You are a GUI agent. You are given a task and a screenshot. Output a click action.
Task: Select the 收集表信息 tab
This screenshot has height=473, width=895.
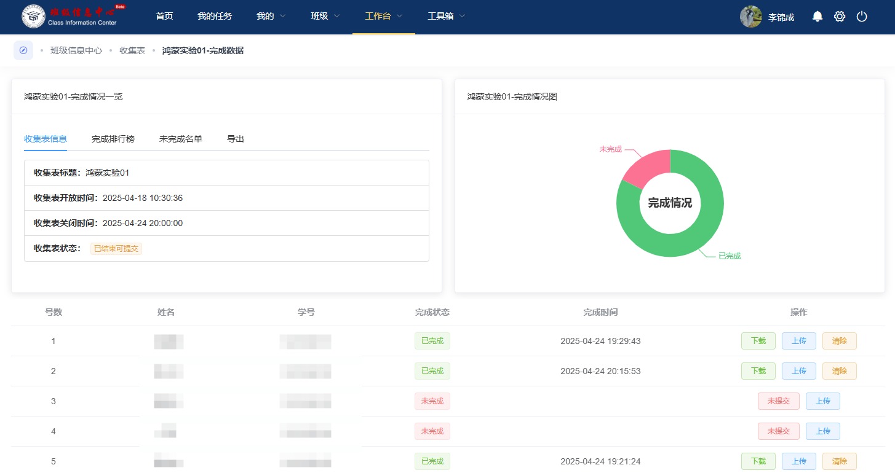[x=46, y=139]
